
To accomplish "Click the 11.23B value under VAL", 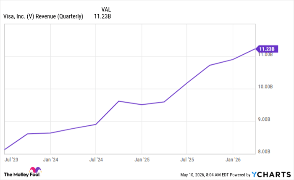I will pyautogui.click(x=102, y=16).
